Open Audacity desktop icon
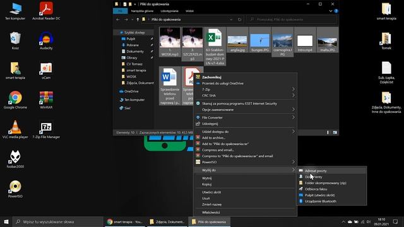 click(x=46, y=40)
